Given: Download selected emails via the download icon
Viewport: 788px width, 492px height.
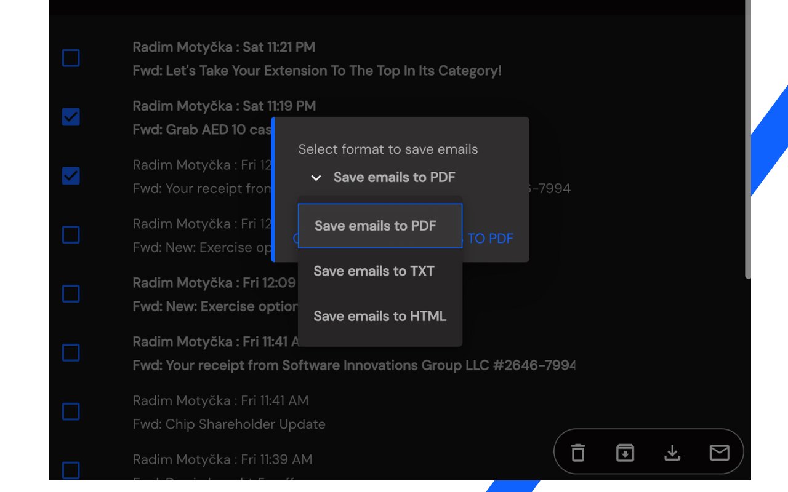Looking at the screenshot, I should tap(672, 452).
